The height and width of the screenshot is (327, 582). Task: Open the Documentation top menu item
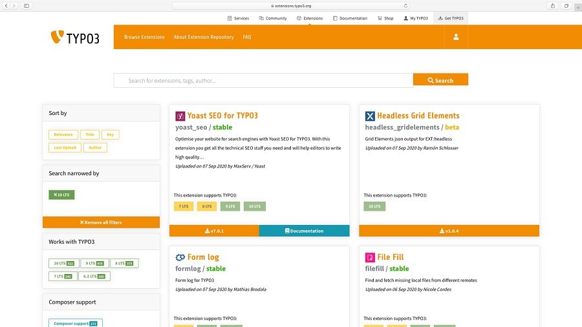pos(350,18)
